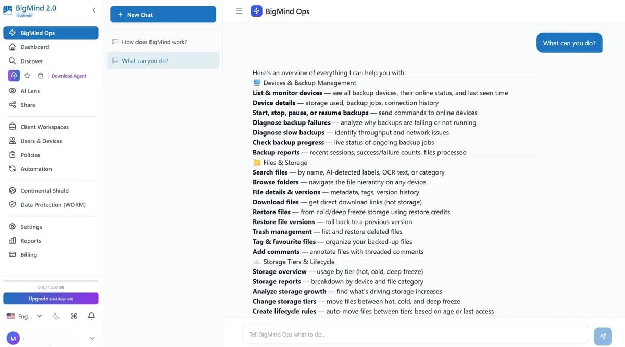Image resolution: width=625 pixels, height=347 pixels.
Task: Start a New Chat
Action: (x=163, y=14)
